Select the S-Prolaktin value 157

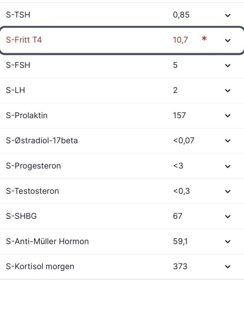pos(179,115)
